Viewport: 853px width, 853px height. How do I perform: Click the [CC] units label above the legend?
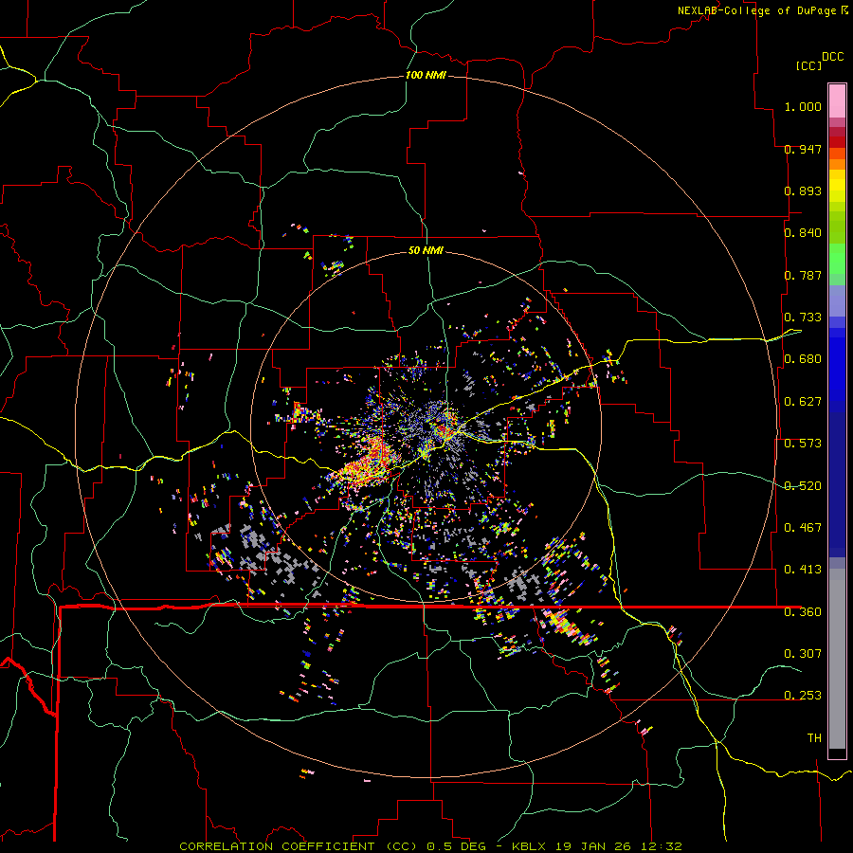[x=808, y=65]
